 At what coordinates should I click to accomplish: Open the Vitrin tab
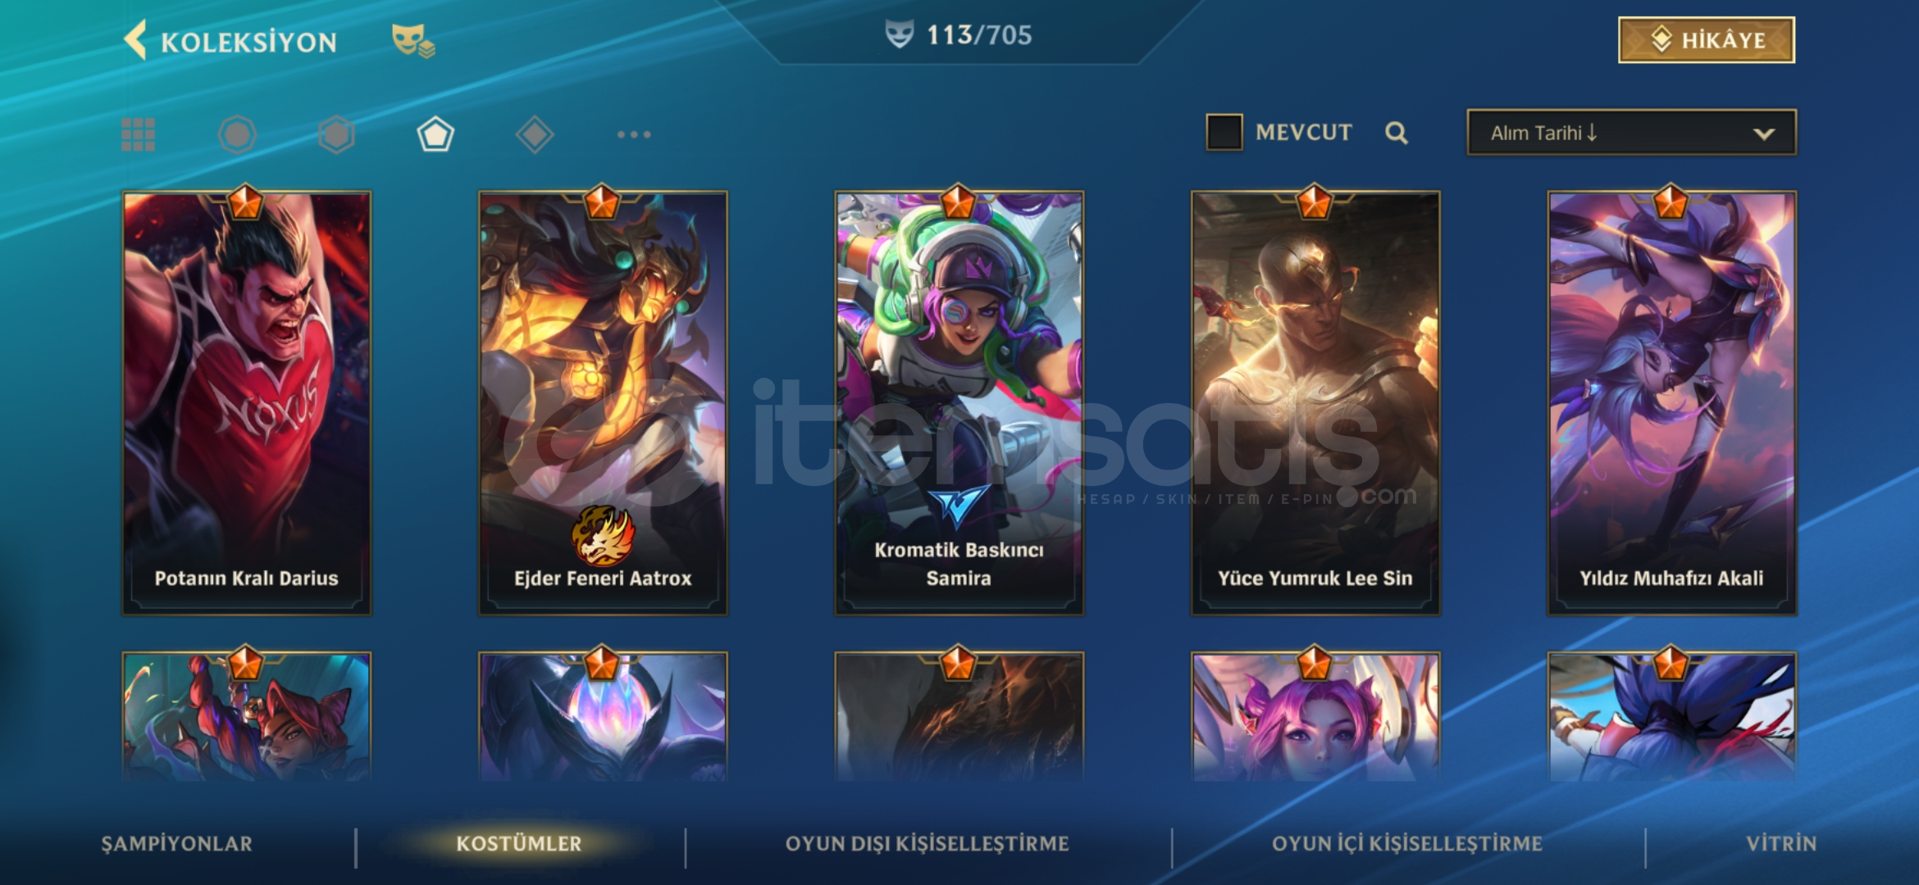[x=1780, y=843]
